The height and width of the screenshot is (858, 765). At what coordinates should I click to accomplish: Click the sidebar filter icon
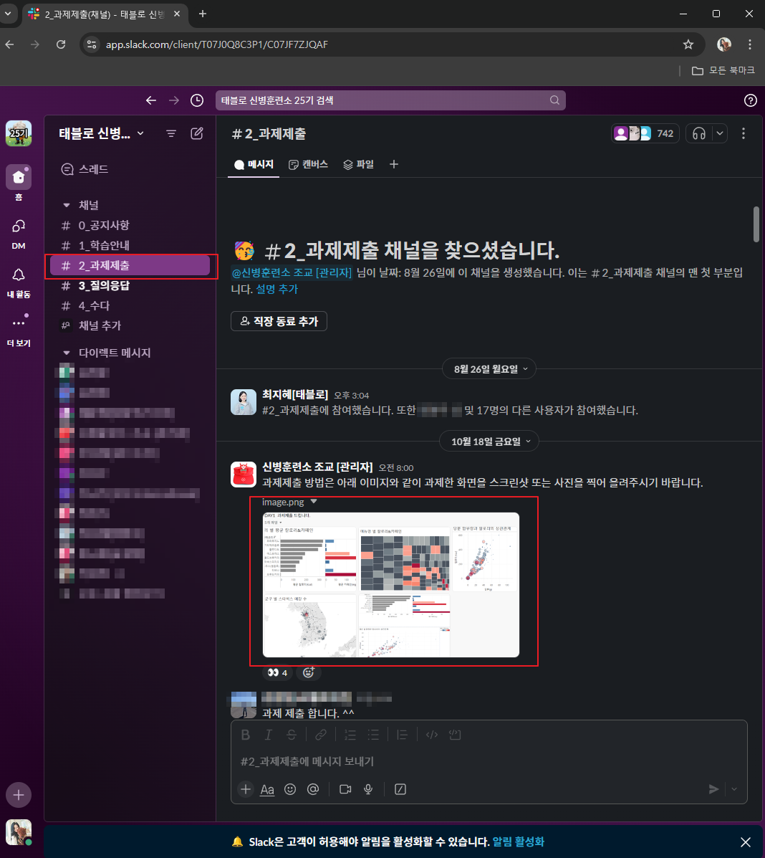tap(171, 133)
